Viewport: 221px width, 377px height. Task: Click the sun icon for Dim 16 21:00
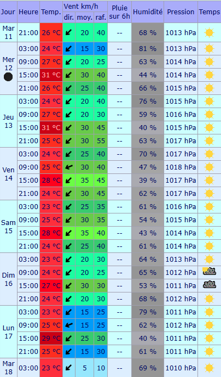pyautogui.click(x=209, y=299)
